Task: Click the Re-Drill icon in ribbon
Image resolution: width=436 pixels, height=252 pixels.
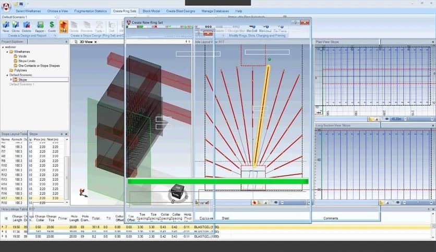Action: [x=251, y=27]
